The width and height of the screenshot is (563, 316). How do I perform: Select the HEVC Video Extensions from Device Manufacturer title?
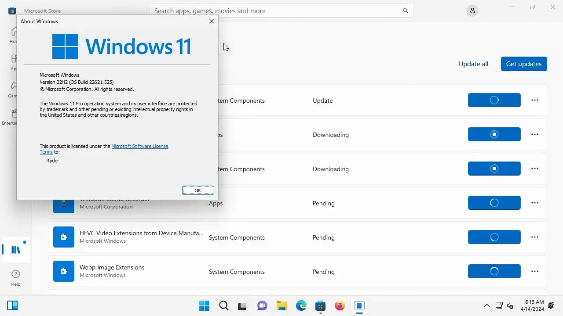(141, 233)
